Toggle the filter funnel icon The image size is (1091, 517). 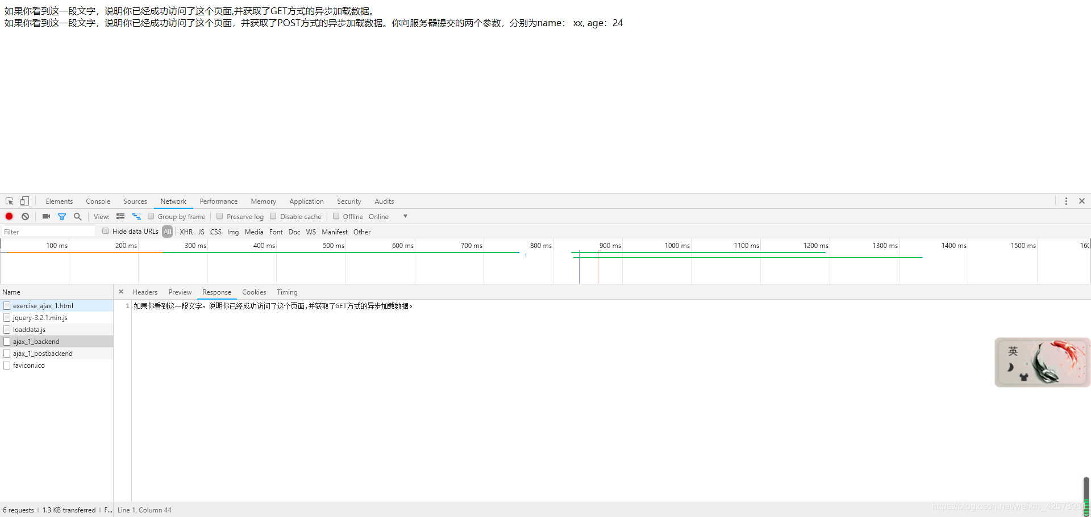coord(62,216)
